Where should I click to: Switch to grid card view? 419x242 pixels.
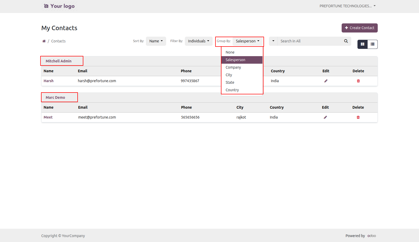[x=362, y=44]
